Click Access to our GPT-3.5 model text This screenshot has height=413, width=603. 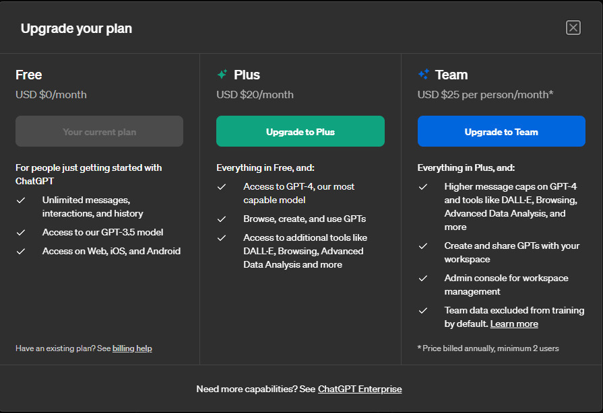click(102, 232)
